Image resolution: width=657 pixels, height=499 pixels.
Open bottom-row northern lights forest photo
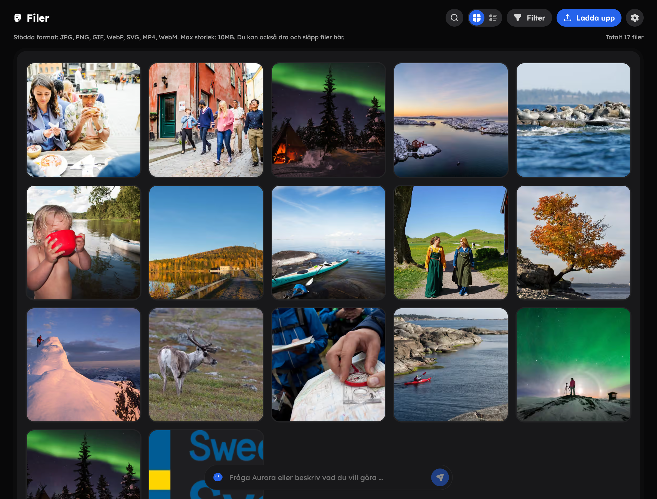[84, 465]
